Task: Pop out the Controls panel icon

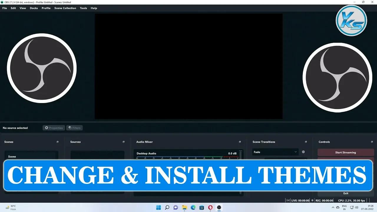Action: click(372, 142)
